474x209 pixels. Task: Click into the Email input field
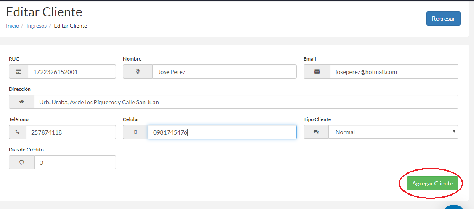(x=394, y=71)
